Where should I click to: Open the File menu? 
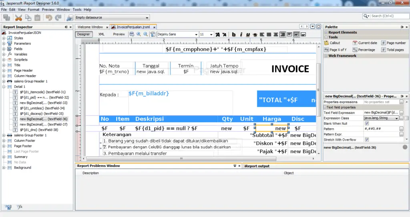pos(4,10)
